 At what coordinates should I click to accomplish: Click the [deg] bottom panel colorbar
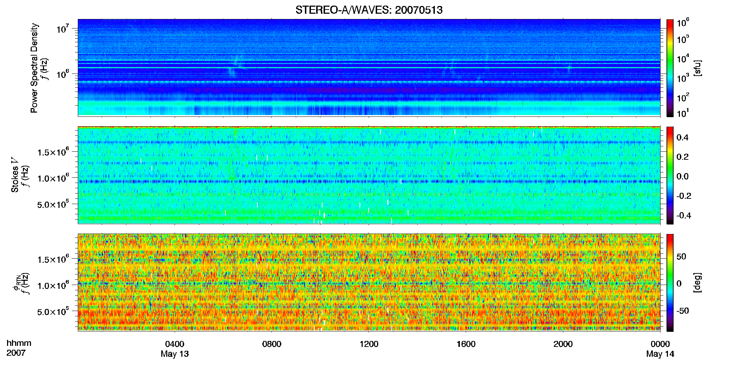(x=670, y=283)
